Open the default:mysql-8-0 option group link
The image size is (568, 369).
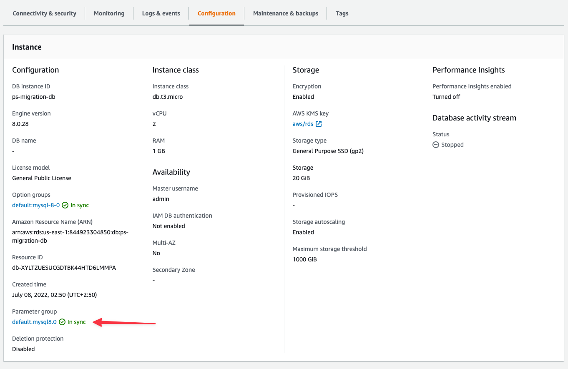pos(35,205)
